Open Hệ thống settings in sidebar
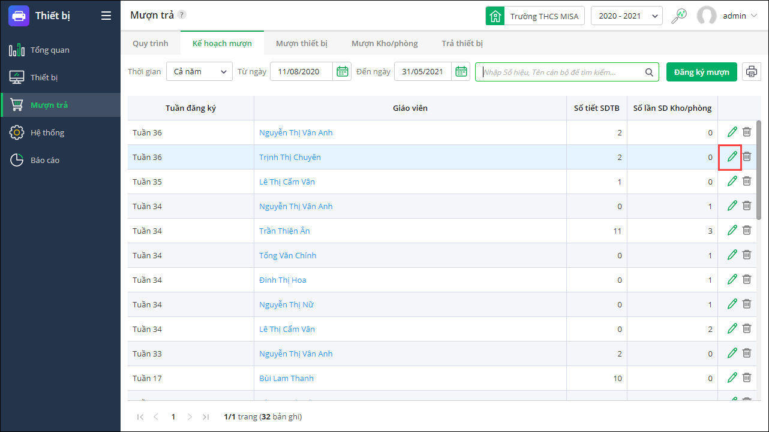The width and height of the screenshot is (769, 432). tap(60, 132)
